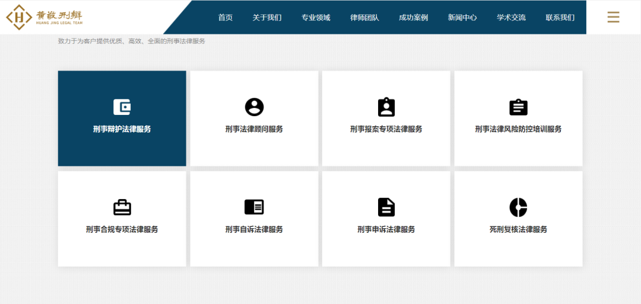Open the 联系我们 menu item
The width and height of the screenshot is (641, 304).
(x=560, y=18)
